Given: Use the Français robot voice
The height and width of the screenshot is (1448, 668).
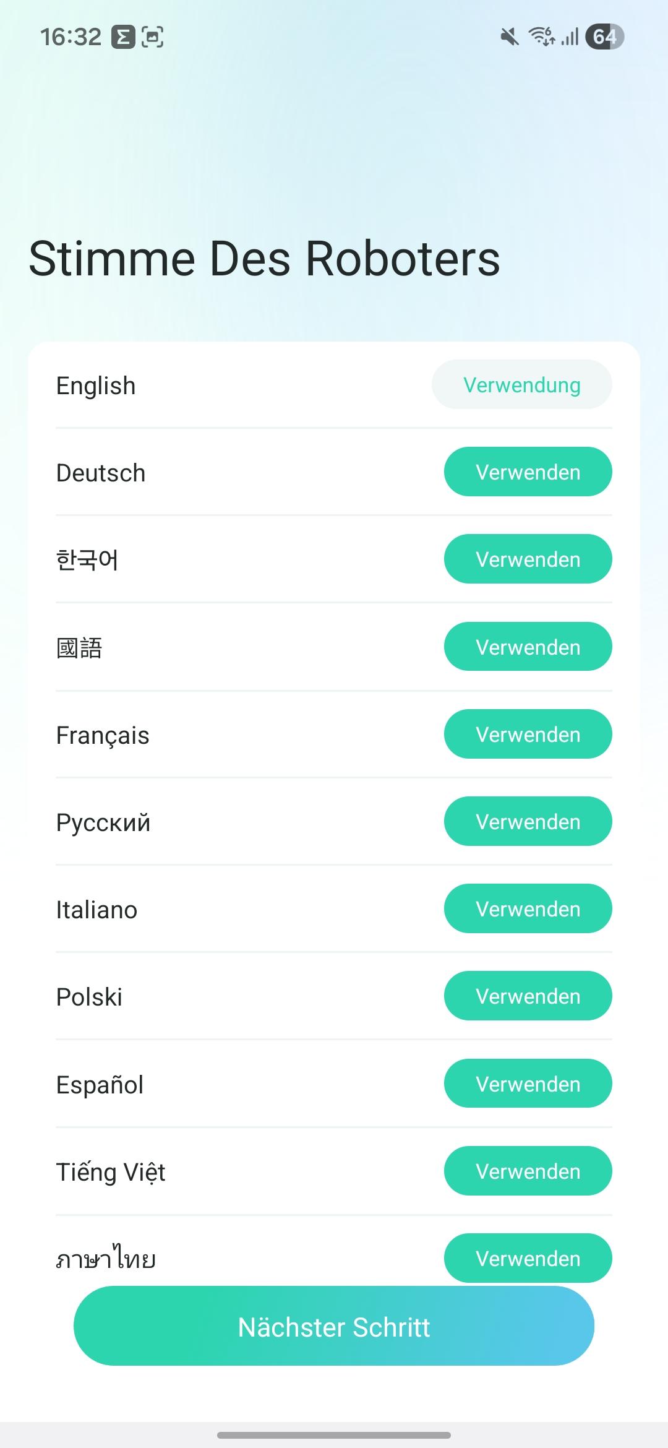Looking at the screenshot, I should [x=528, y=735].
